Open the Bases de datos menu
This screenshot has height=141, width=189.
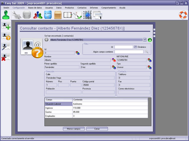[x=35, y=8]
